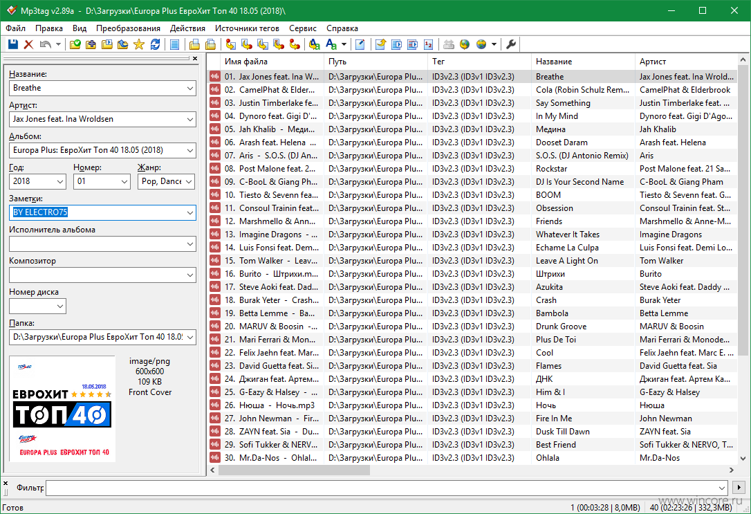The width and height of the screenshot is (751, 514).
Task: Open the tag sources dropdown arrow
Action: [494, 44]
